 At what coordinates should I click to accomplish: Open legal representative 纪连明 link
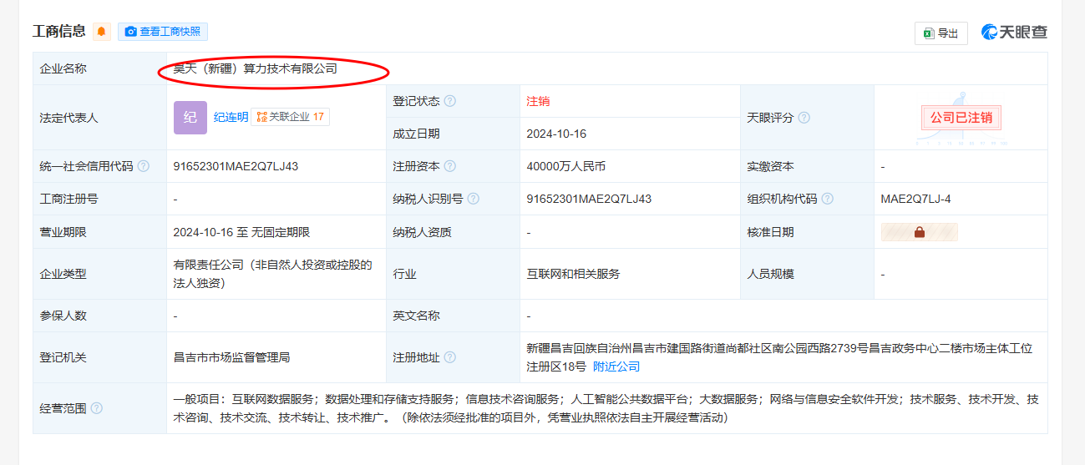[x=231, y=117]
